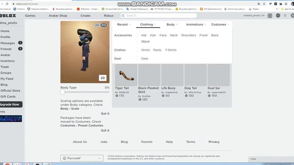Expand the Costumes dropdown tab
The height and width of the screenshot is (165, 294).
[x=220, y=24]
